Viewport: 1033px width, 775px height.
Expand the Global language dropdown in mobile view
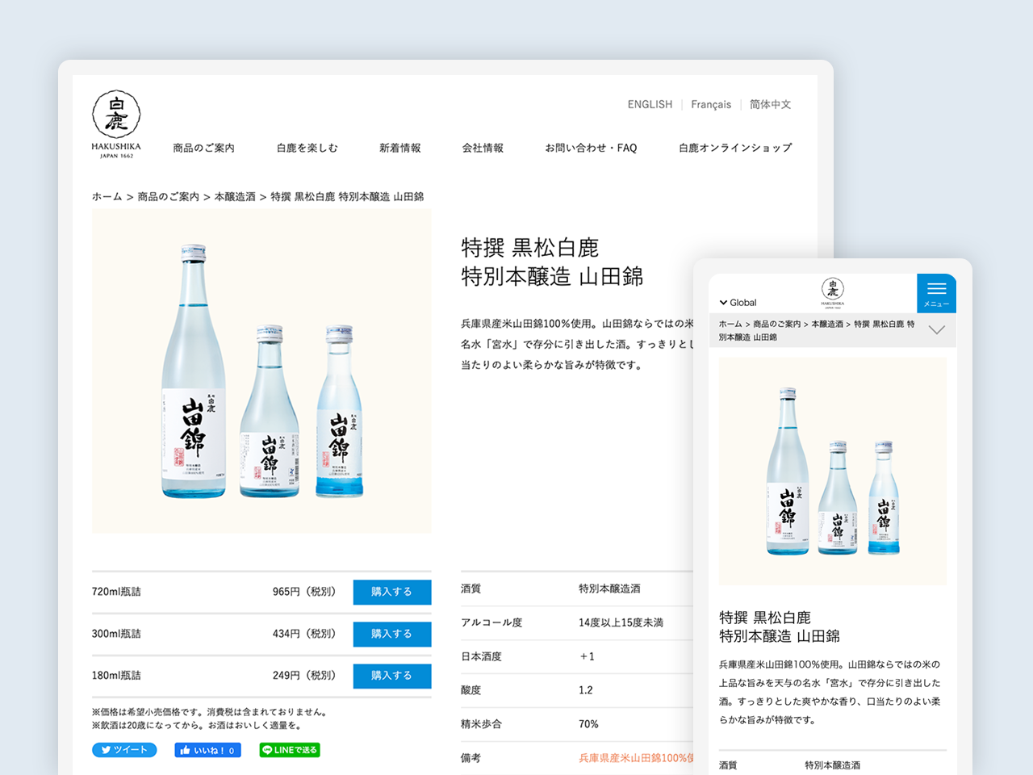pyautogui.click(x=738, y=303)
